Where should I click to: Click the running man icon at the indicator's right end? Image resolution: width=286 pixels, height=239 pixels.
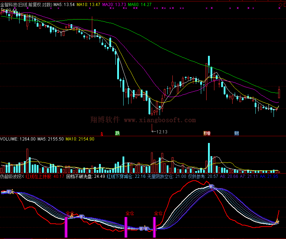tap(277, 222)
